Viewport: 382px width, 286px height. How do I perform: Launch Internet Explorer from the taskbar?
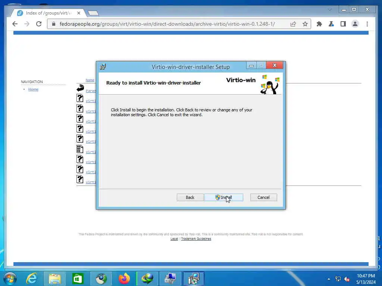[32, 279]
